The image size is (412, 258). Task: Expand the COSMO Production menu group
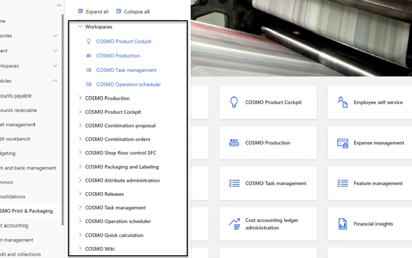coord(80,98)
